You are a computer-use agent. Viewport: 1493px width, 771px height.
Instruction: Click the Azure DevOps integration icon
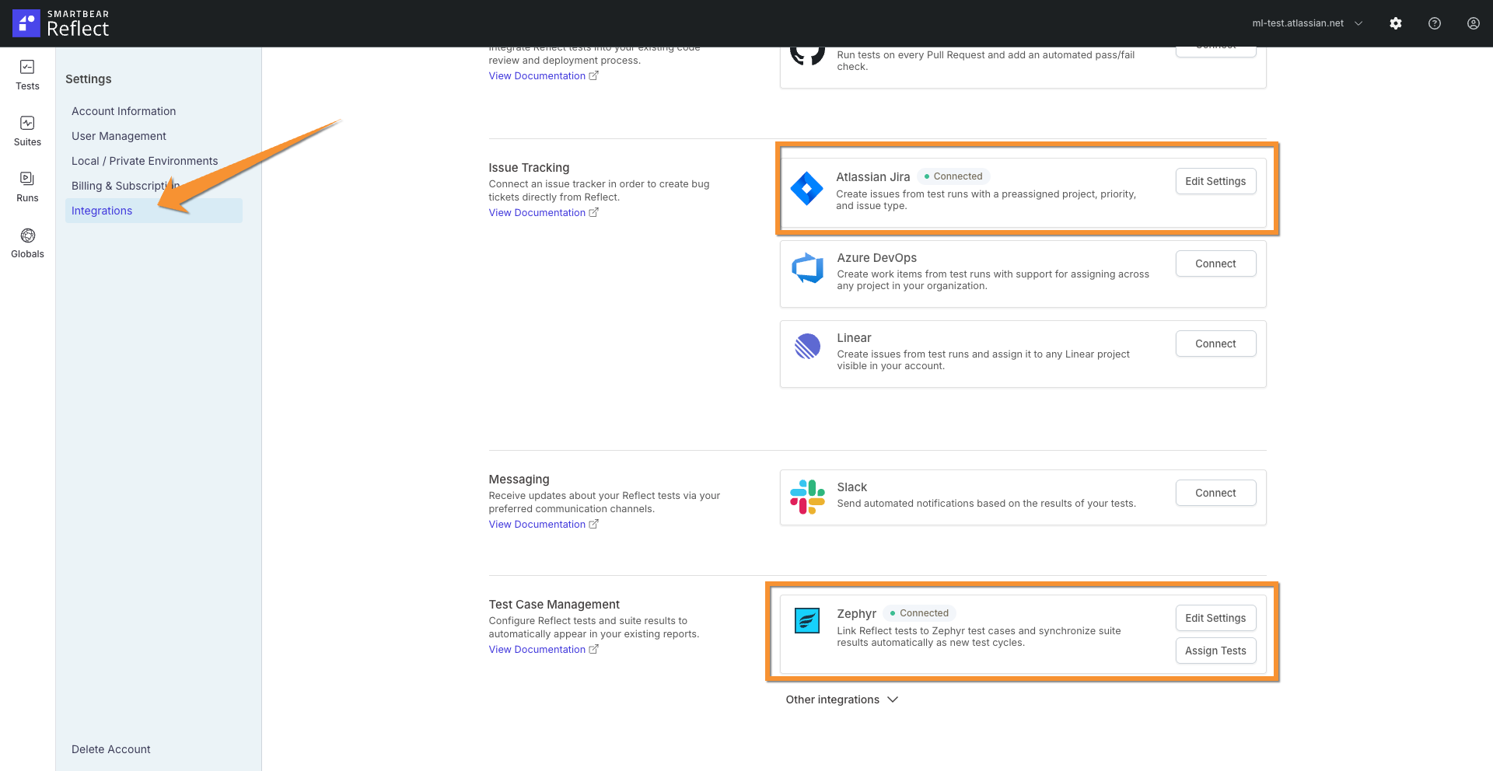click(807, 268)
